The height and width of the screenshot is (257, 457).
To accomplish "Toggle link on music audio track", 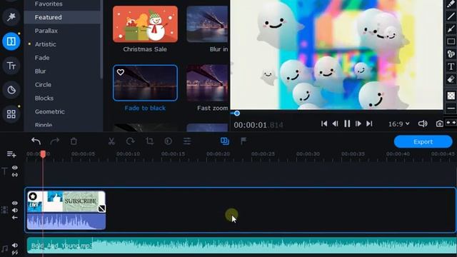I will point(15,253).
